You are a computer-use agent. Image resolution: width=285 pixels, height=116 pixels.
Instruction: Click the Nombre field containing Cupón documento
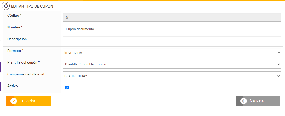coord(172,29)
